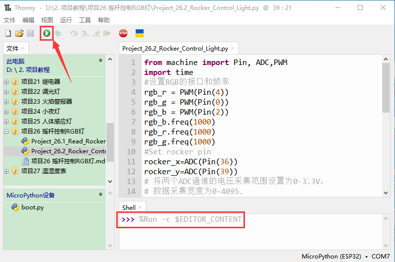Open the 运行 menu

[x=66, y=20]
